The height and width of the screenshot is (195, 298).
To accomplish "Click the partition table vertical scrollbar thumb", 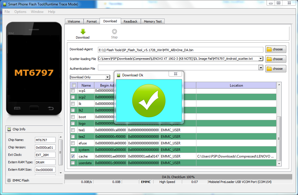I will 279,138.
